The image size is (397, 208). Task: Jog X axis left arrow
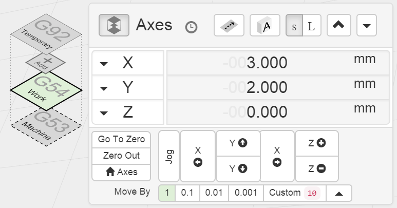[198, 156]
